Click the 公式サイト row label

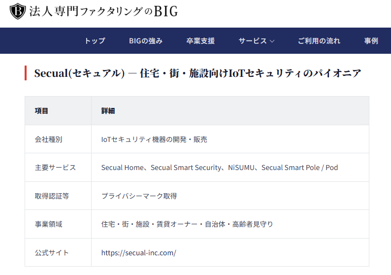[52, 252]
